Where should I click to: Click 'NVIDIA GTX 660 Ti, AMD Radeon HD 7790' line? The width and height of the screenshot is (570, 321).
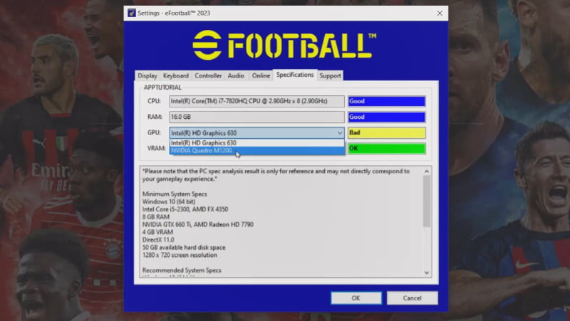tap(198, 224)
